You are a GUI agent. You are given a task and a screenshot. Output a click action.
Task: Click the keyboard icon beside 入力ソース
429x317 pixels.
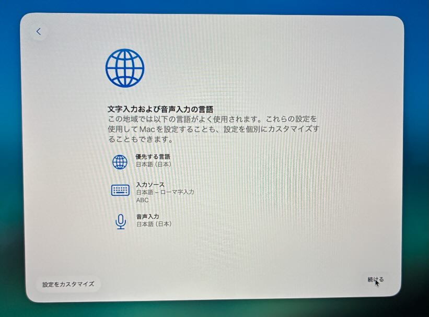120,191
